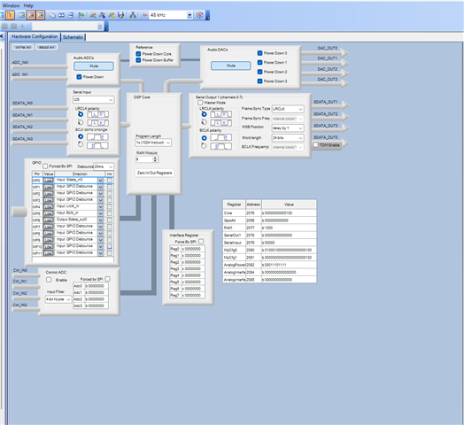Open the second toolbar empty combo box

pos(100,27)
